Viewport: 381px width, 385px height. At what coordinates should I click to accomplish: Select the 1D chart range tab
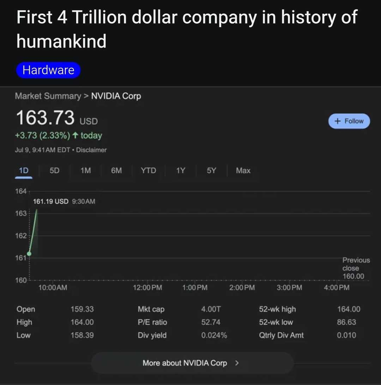point(24,171)
